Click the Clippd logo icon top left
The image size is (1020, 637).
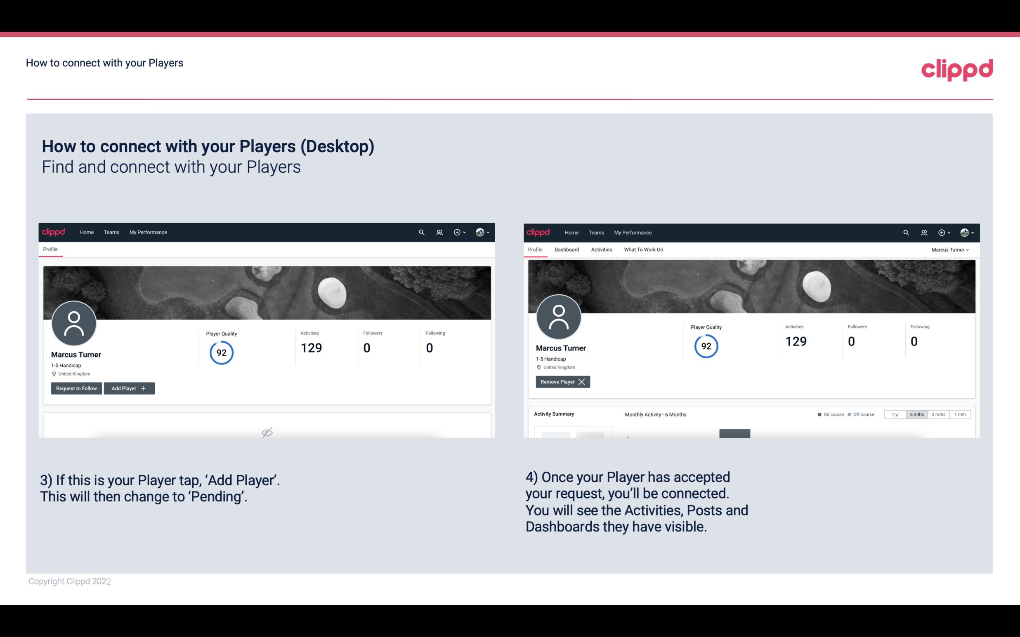coord(54,232)
